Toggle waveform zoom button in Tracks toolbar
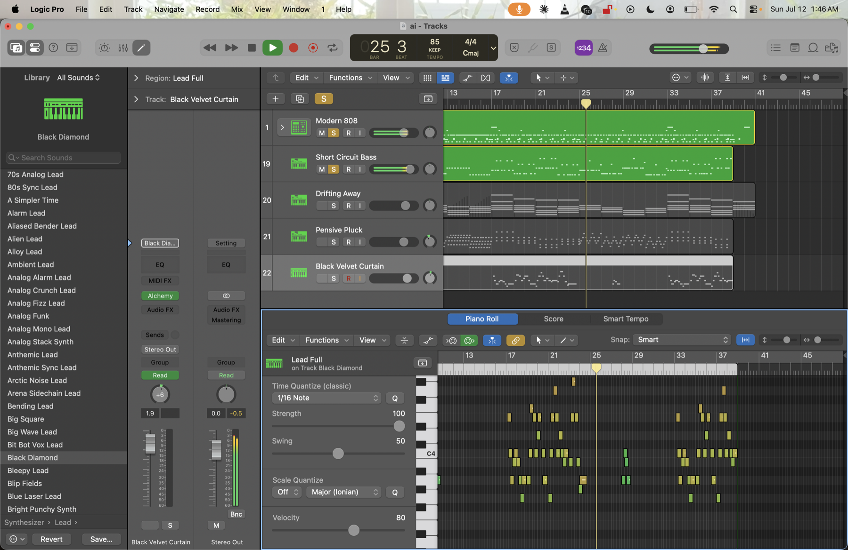848x550 pixels. 705,78
